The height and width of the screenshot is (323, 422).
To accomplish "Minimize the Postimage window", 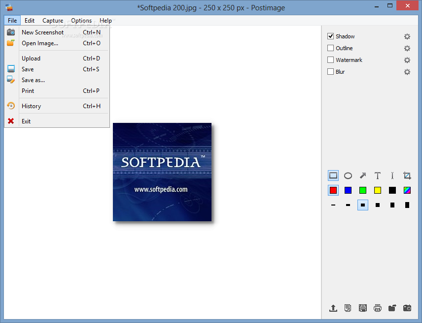I will 377,6.
